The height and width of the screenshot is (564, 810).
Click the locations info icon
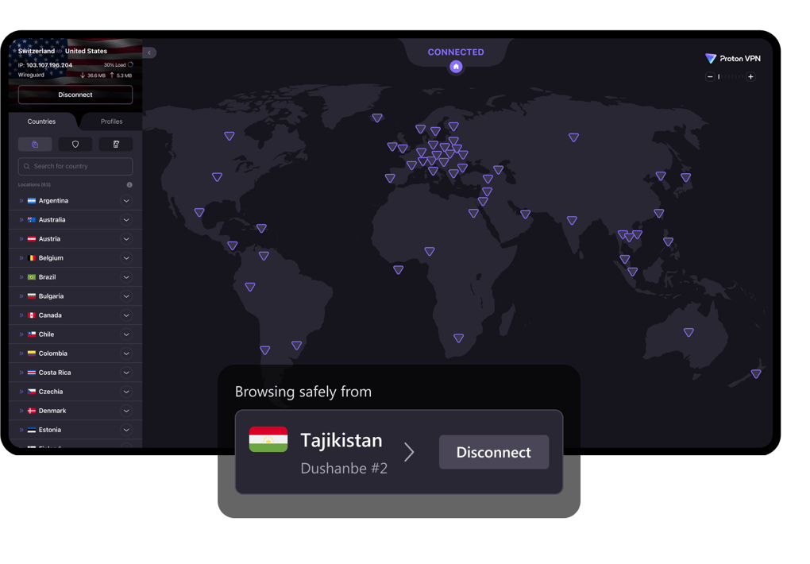coord(129,184)
